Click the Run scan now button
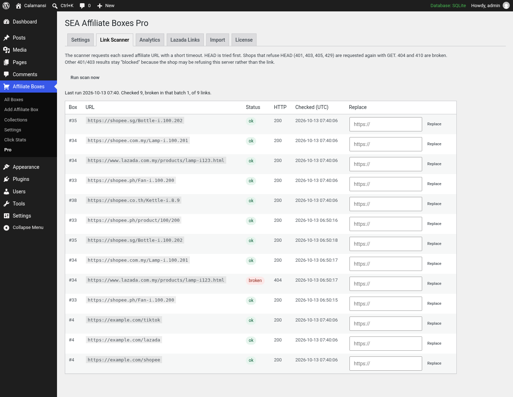This screenshot has height=397, width=513. point(85,78)
